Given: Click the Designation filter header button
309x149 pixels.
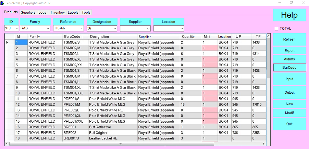Looking at the screenshot, I should [x=102, y=22].
